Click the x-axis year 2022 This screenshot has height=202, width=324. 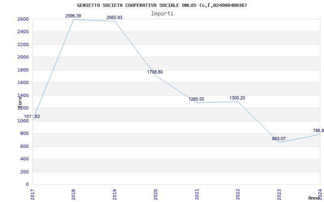(238, 194)
